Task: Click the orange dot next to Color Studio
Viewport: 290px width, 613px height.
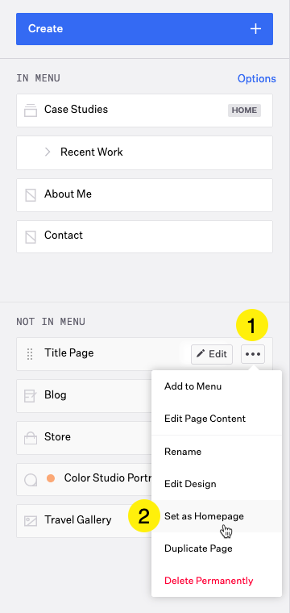Action: tap(51, 478)
